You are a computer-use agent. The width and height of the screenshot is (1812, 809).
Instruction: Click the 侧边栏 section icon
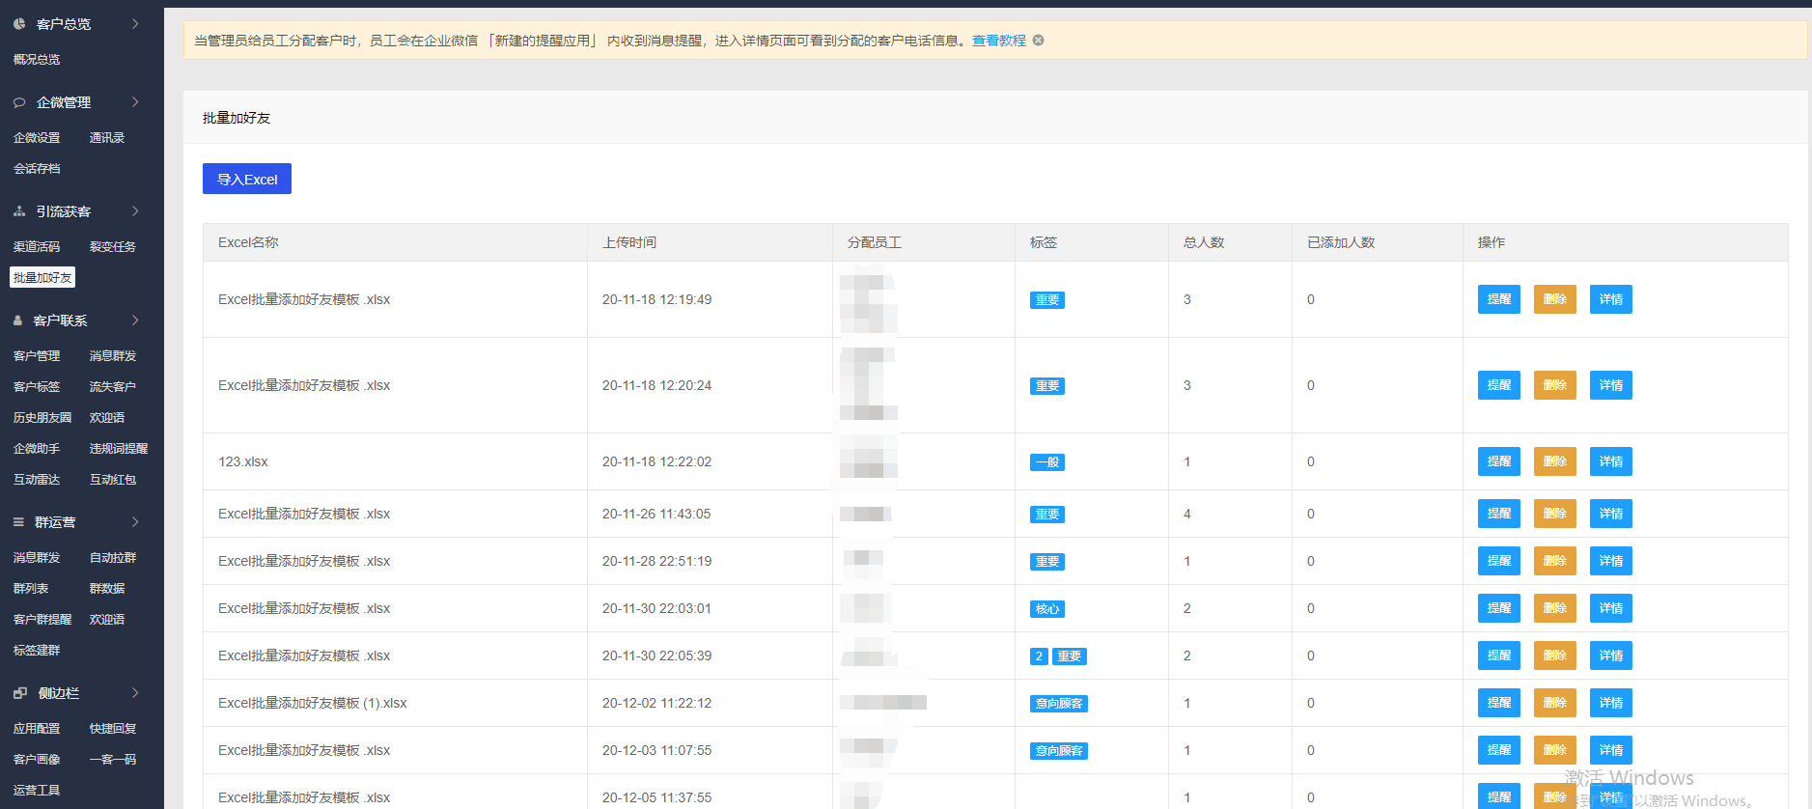pos(20,693)
